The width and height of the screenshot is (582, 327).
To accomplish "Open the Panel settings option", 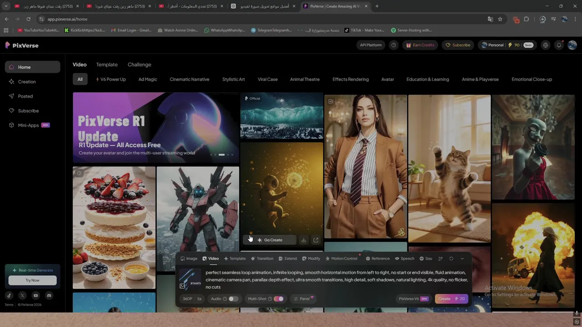I will [x=304, y=299].
